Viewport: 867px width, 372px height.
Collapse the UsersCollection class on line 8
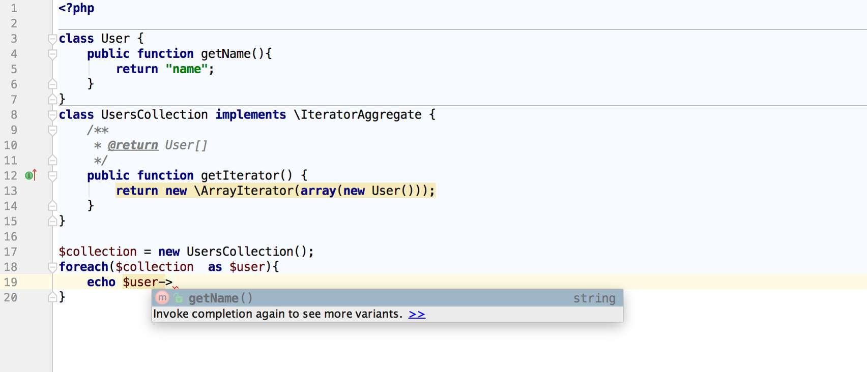52,115
